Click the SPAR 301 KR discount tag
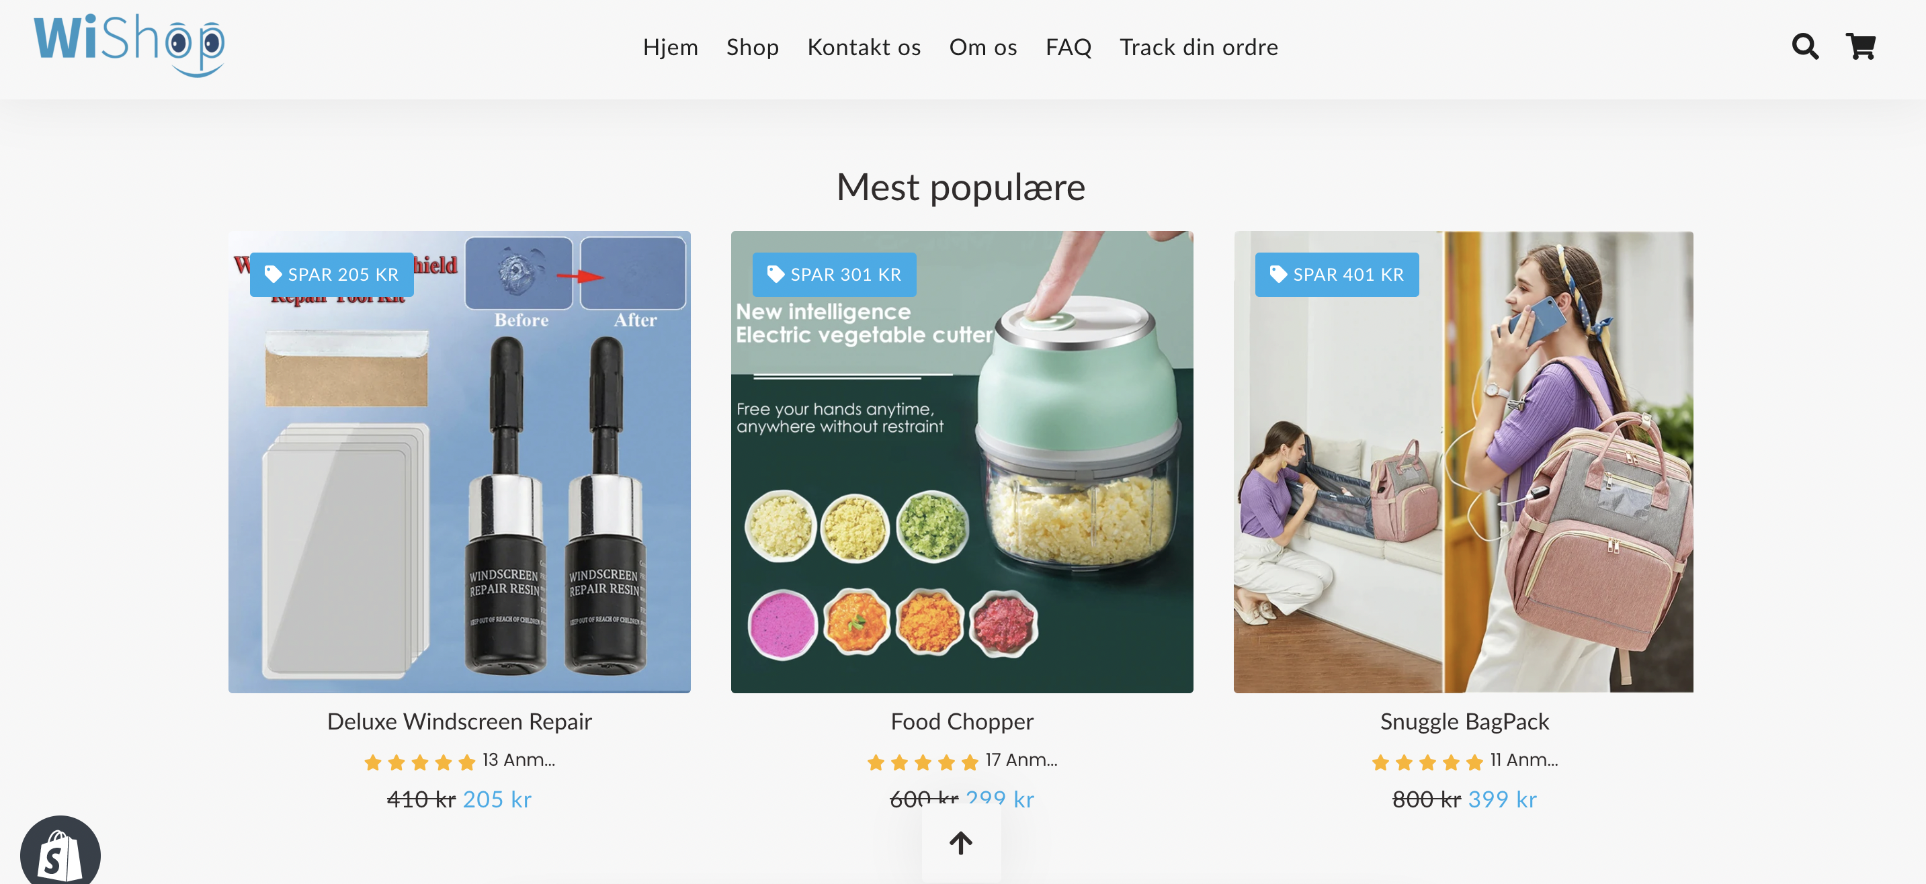 (835, 274)
